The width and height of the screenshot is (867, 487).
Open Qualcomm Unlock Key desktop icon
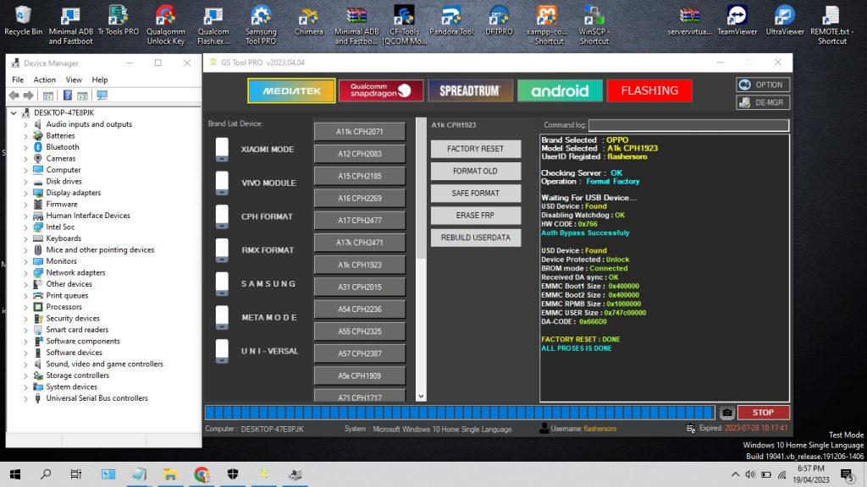pyautogui.click(x=166, y=25)
